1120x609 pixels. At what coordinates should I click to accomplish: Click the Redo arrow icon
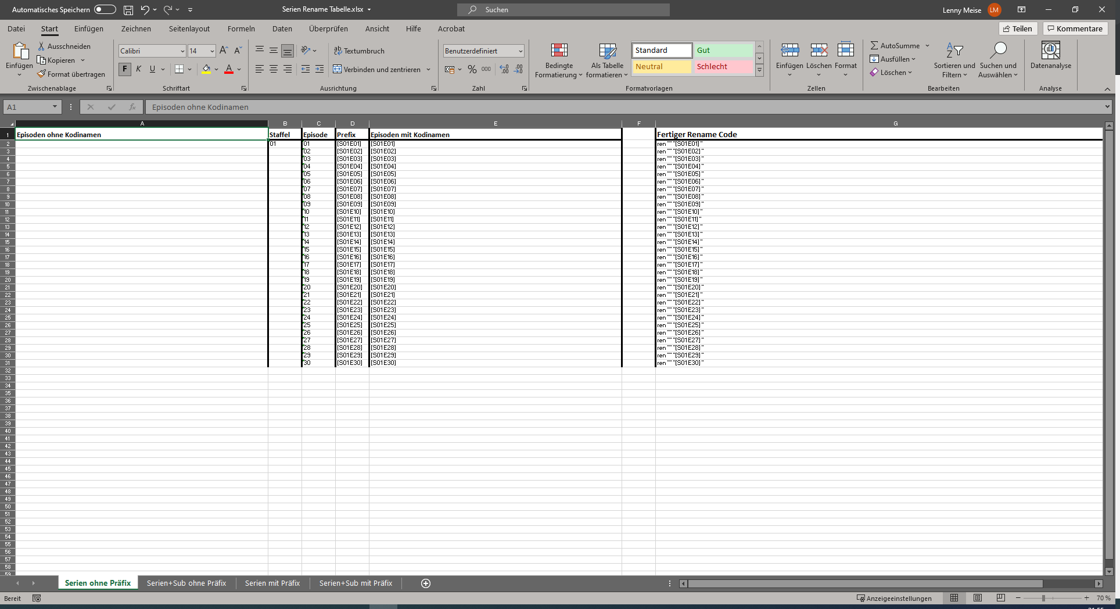pos(168,10)
